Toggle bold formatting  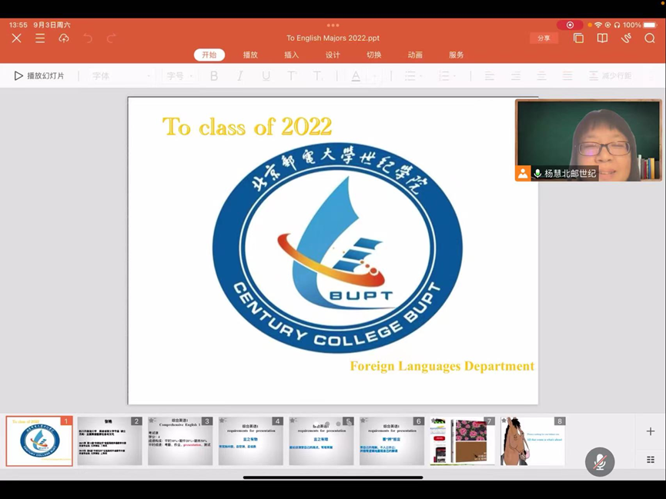[x=214, y=76]
